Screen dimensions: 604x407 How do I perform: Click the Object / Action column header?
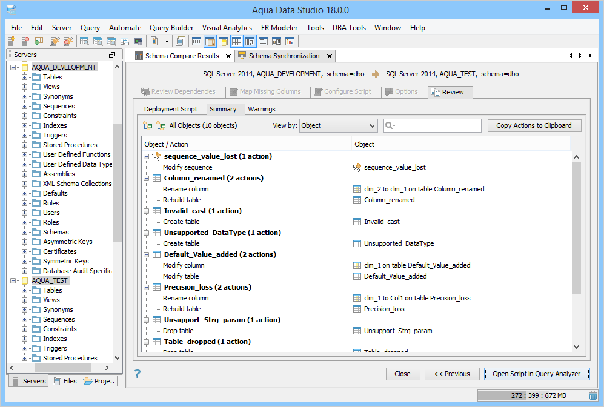(x=247, y=144)
